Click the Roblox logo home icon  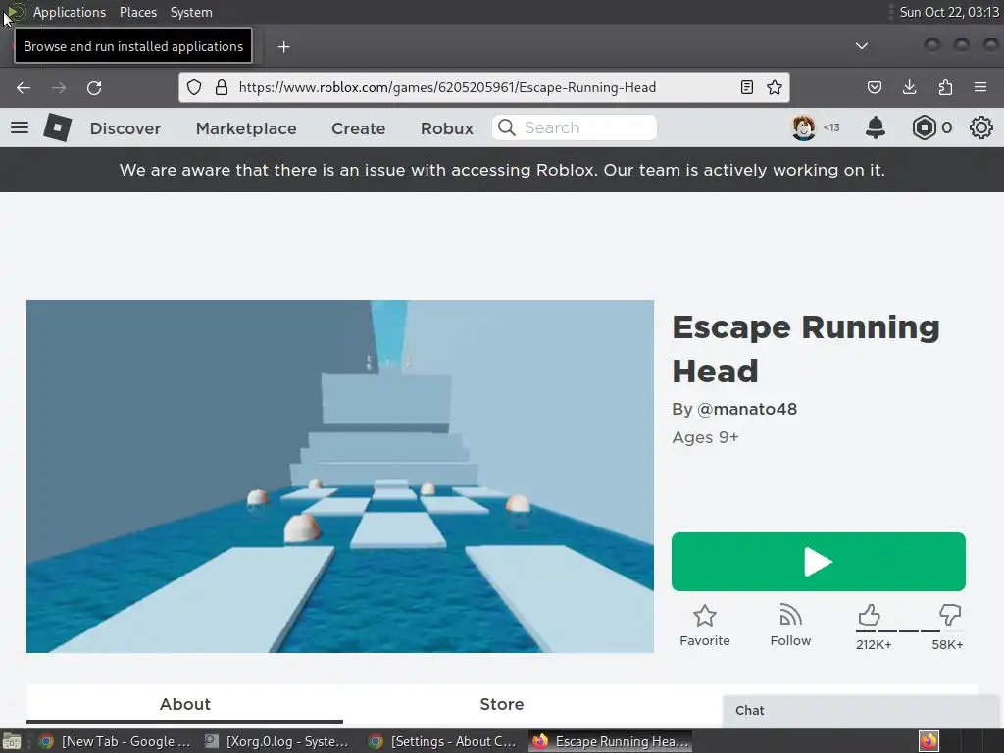coord(58,127)
